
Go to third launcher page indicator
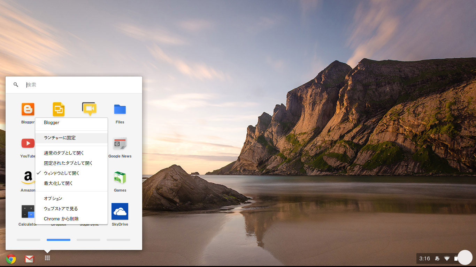[89, 240]
